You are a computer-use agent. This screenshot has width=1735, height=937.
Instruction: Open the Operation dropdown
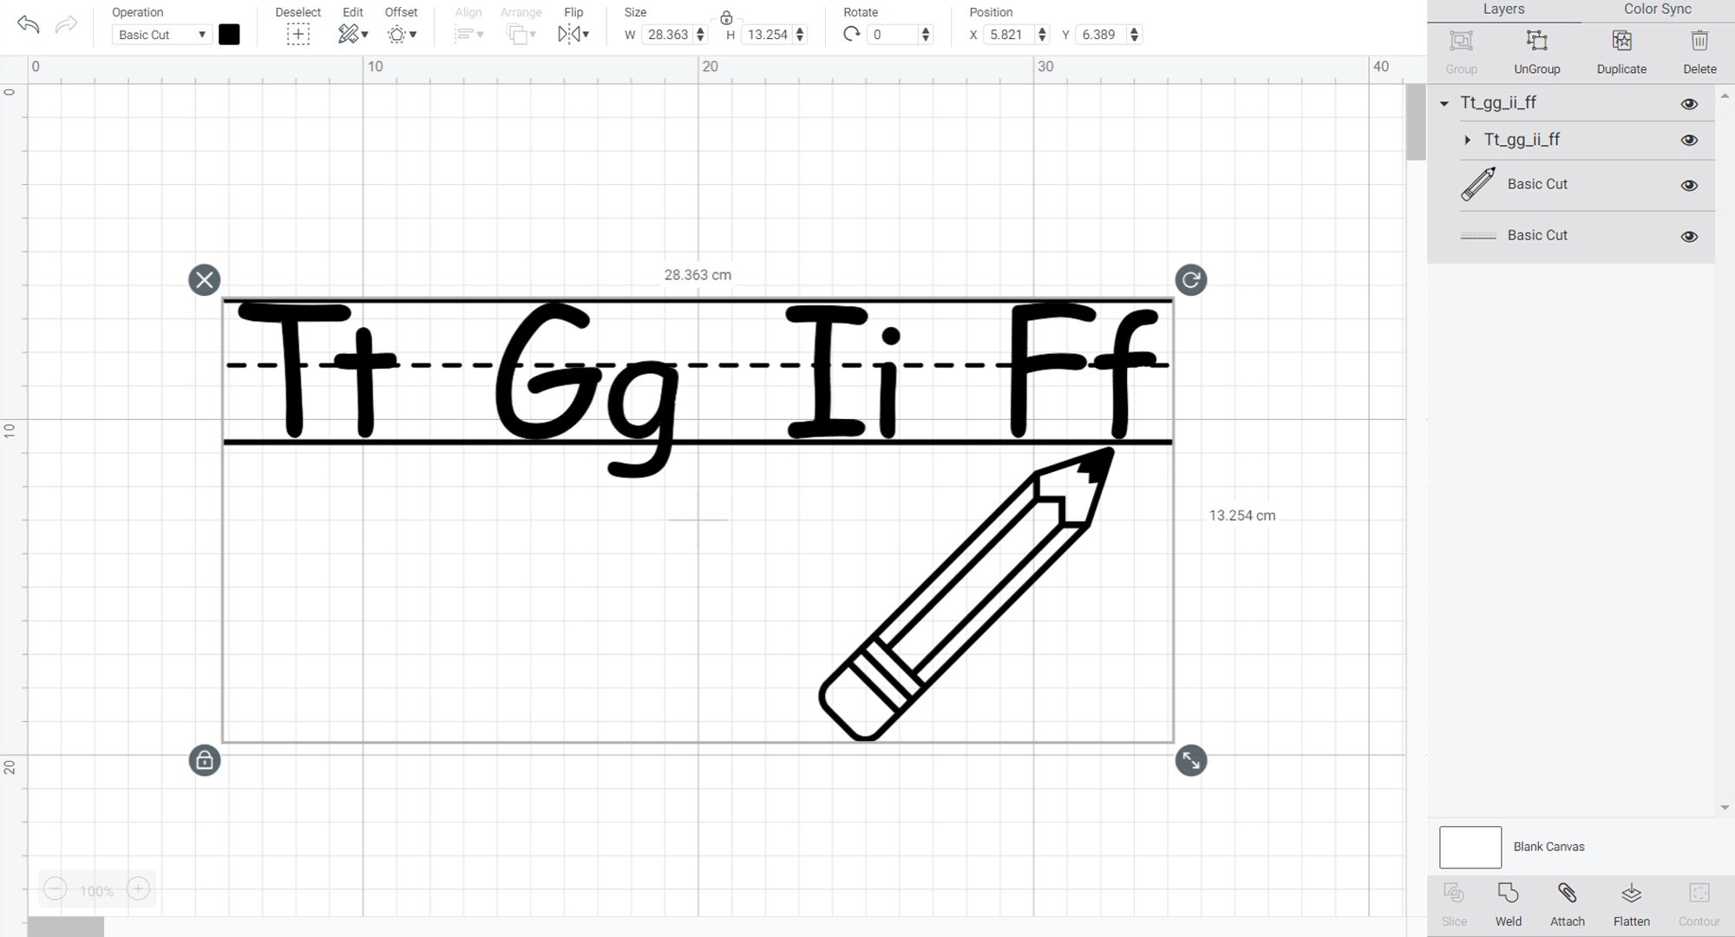tap(161, 35)
